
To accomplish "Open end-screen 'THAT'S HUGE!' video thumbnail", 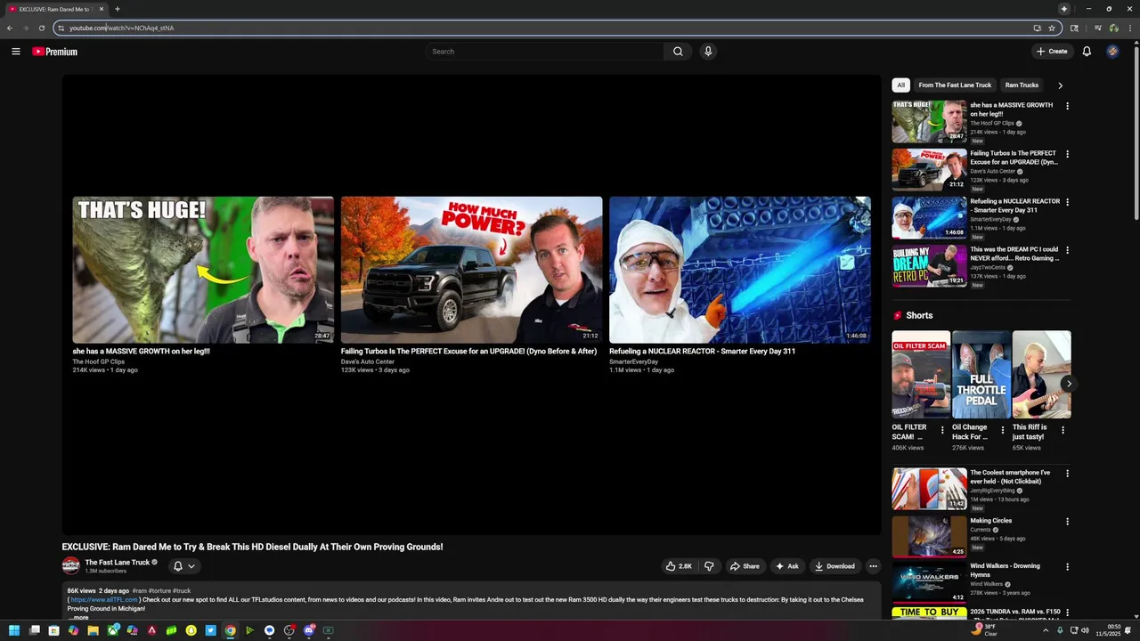I will (x=203, y=270).
